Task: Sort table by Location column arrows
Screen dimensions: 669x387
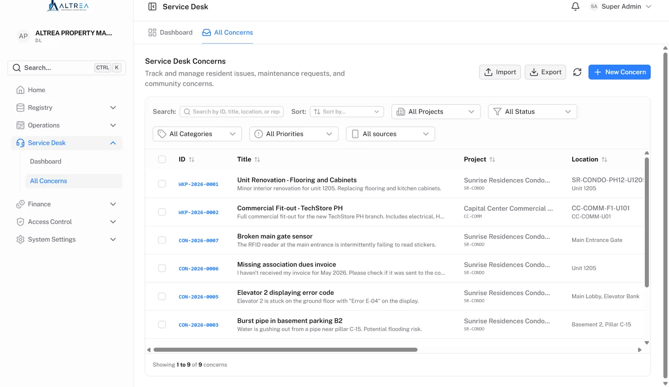Action: [604, 159]
